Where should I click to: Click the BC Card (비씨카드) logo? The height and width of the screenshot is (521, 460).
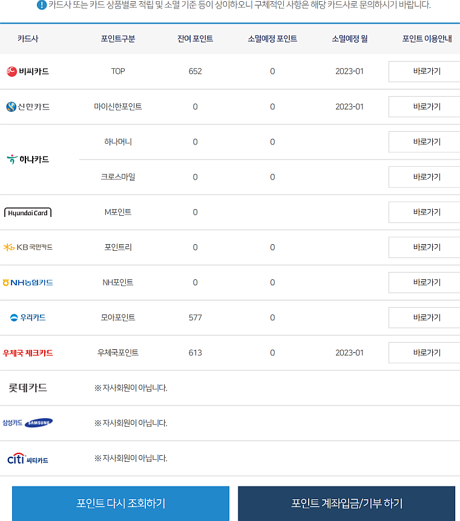click(28, 71)
